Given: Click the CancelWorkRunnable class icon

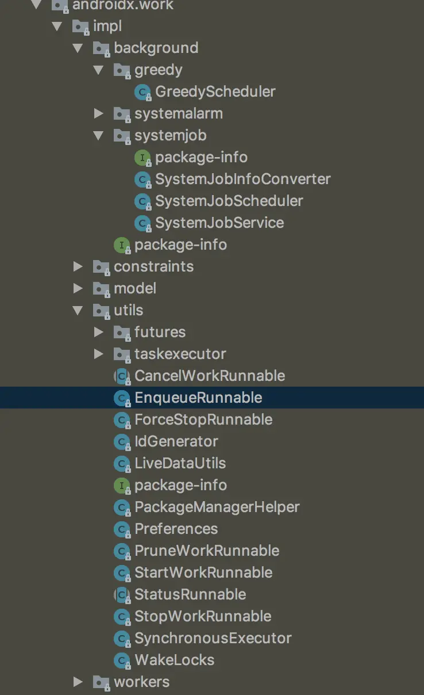Looking at the screenshot, I should pyautogui.click(x=122, y=376).
